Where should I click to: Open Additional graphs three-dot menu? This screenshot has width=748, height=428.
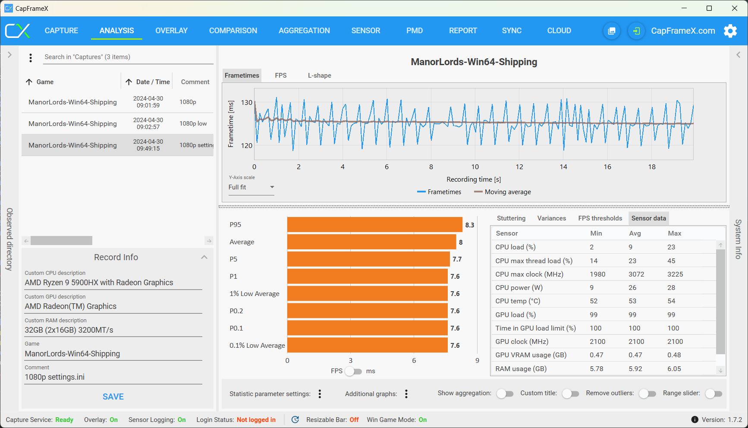(406, 394)
